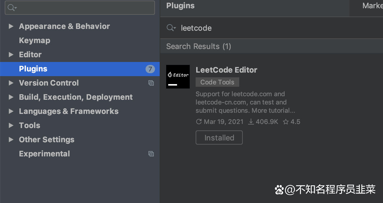Click the Code Tools tag
Image resolution: width=383 pixels, height=203 pixels.
tap(217, 82)
